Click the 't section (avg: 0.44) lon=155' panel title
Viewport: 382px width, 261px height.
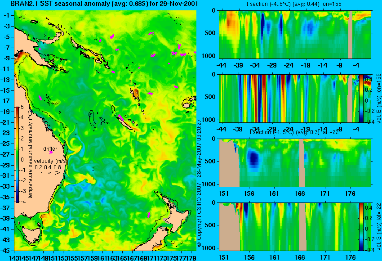point(294,4)
